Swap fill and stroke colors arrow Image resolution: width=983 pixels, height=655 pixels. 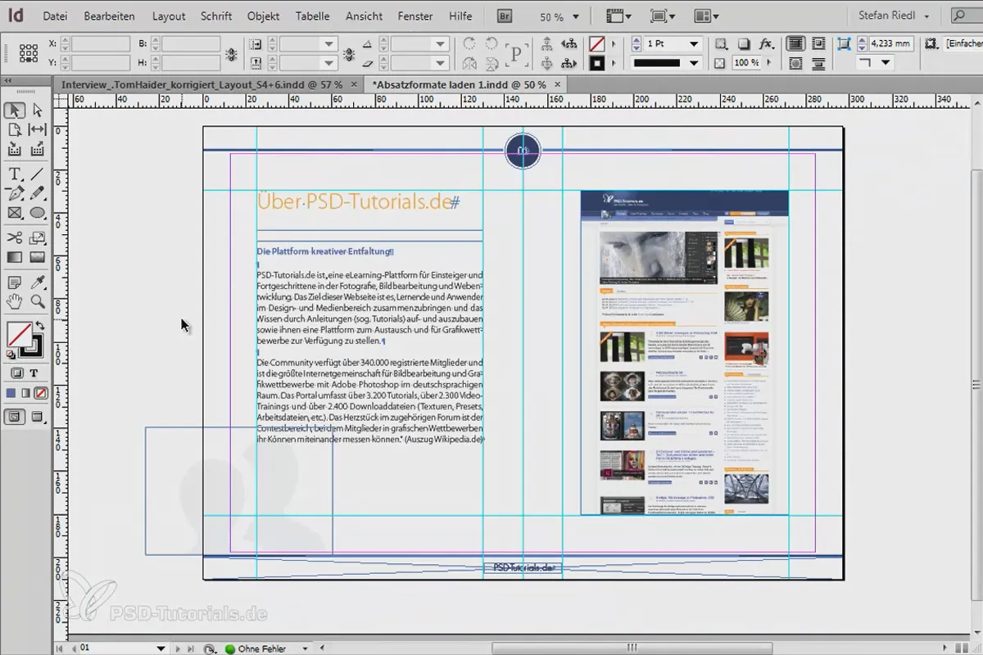(x=39, y=326)
